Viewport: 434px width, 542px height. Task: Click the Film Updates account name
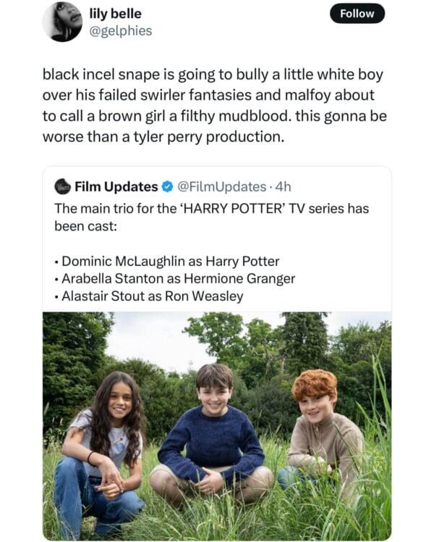tap(116, 187)
